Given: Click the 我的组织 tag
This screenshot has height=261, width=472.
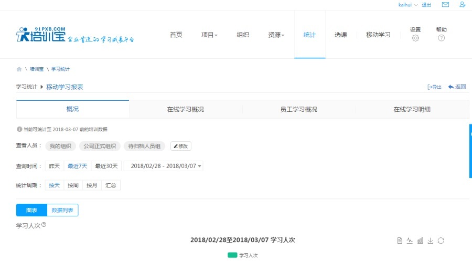Looking at the screenshot, I should coord(60,146).
